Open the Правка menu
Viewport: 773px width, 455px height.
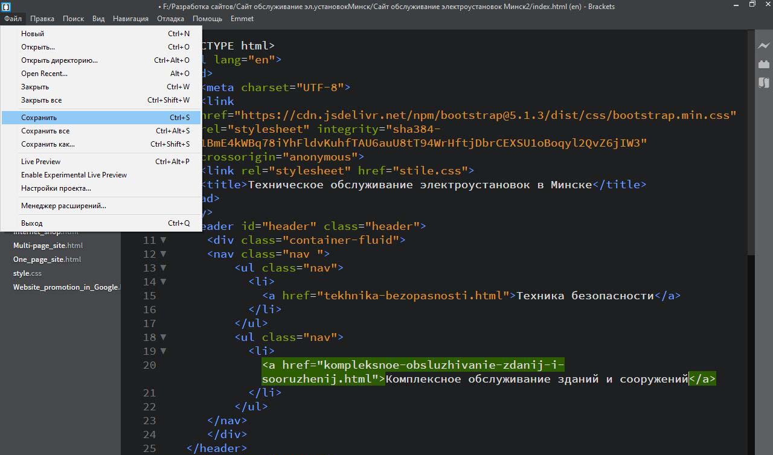pos(42,19)
